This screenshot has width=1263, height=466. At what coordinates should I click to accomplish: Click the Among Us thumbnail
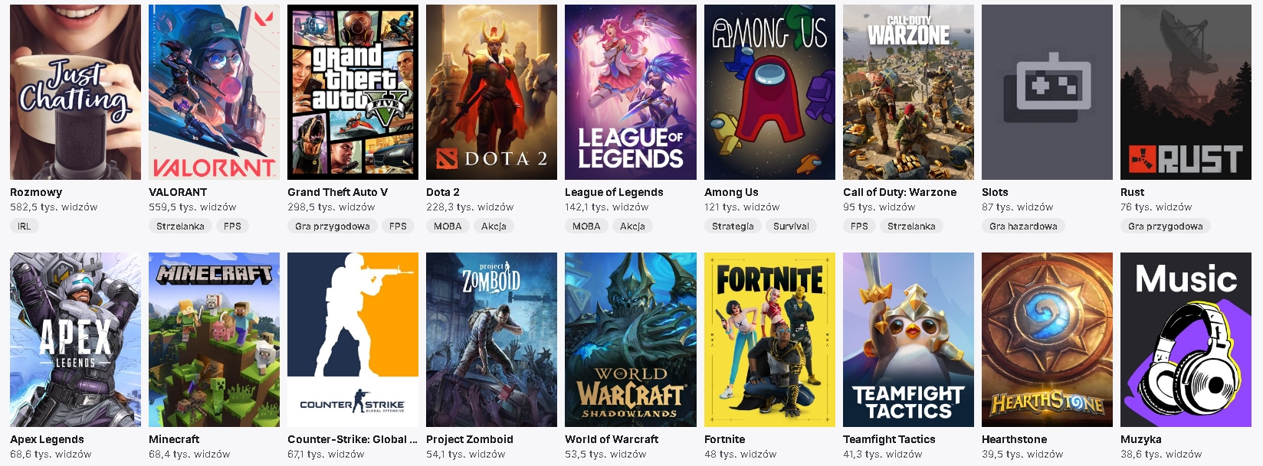point(769,91)
